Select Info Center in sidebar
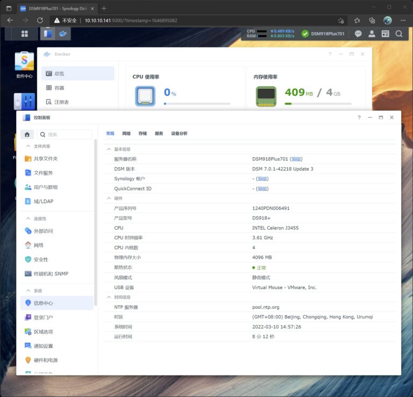This screenshot has height=397, width=413. pyautogui.click(x=57, y=303)
